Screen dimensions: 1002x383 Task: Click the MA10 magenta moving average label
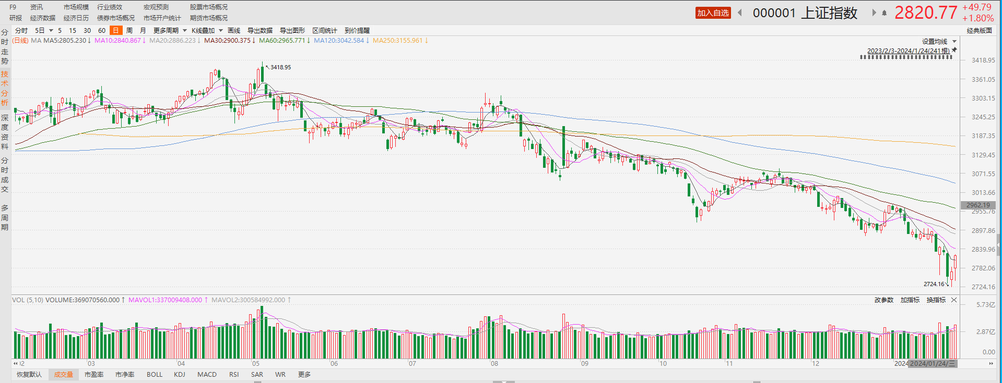point(118,41)
